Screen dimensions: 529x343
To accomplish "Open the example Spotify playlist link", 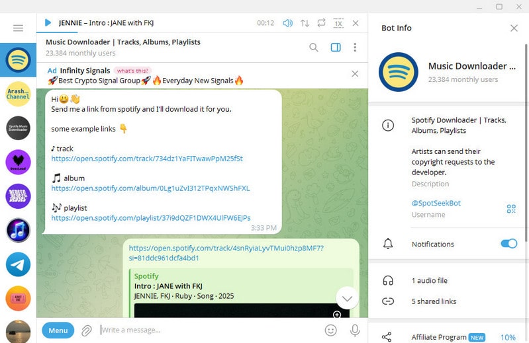I will pos(151,218).
